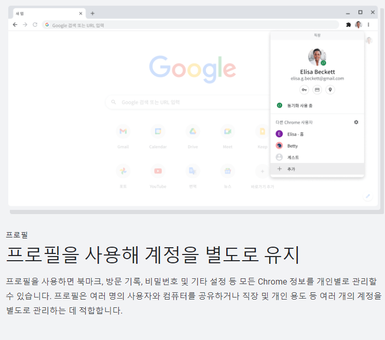The width and height of the screenshot is (385, 340).
Task: Open the Extensions puzzle icon
Action: [x=348, y=25]
